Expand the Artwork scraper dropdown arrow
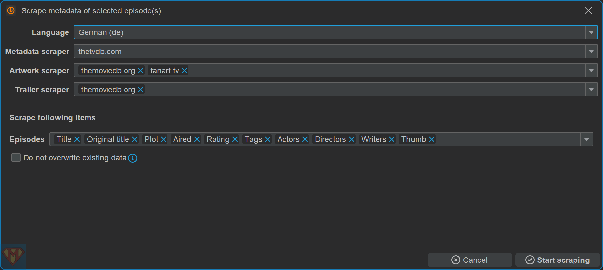 point(591,71)
